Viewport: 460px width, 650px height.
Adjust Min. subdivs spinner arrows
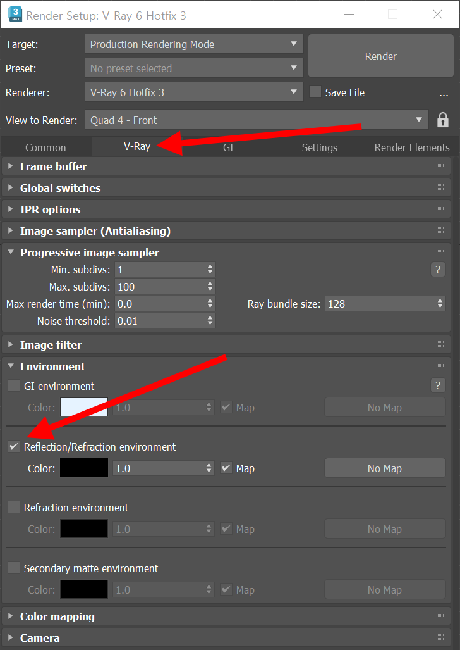click(210, 270)
